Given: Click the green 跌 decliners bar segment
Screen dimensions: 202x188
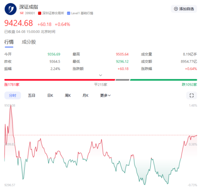Looking at the screenshot, I should click(164, 80).
